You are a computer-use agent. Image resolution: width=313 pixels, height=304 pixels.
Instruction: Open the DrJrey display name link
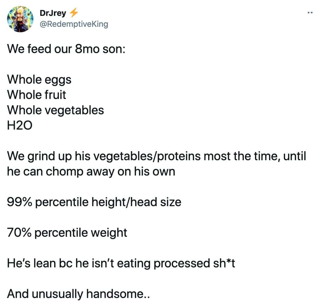[x=53, y=13]
